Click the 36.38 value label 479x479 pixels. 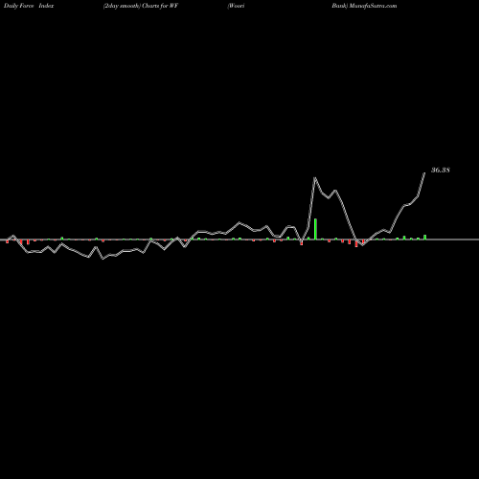pos(441,170)
